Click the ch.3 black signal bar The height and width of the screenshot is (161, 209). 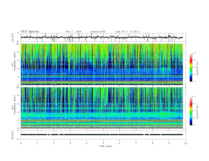tap(102, 135)
